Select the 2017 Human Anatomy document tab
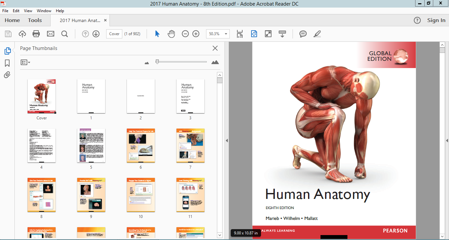449x240 pixels. click(x=80, y=20)
